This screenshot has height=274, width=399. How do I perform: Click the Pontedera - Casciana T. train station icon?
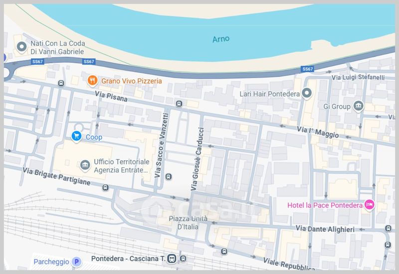pos(172,259)
